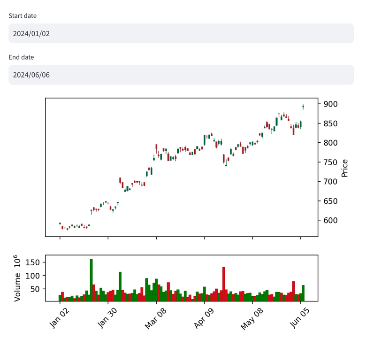The width and height of the screenshot is (366, 339).
Task: Click the 700 price axis value
Action: (330, 182)
